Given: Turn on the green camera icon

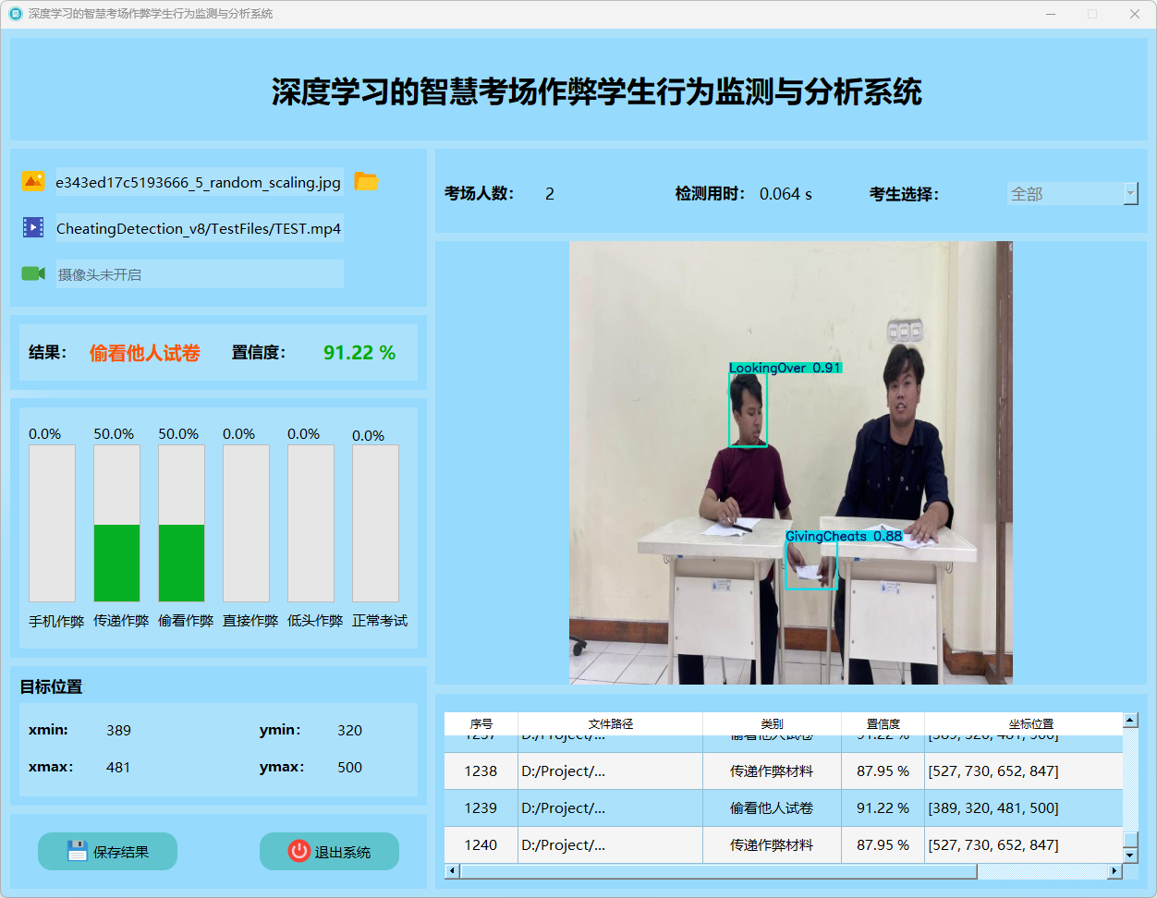Looking at the screenshot, I should (x=33, y=273).
